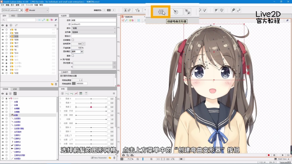Click the pin filter icon in parts panel
This screenshot has width=292, height=164.
(56, 20)
